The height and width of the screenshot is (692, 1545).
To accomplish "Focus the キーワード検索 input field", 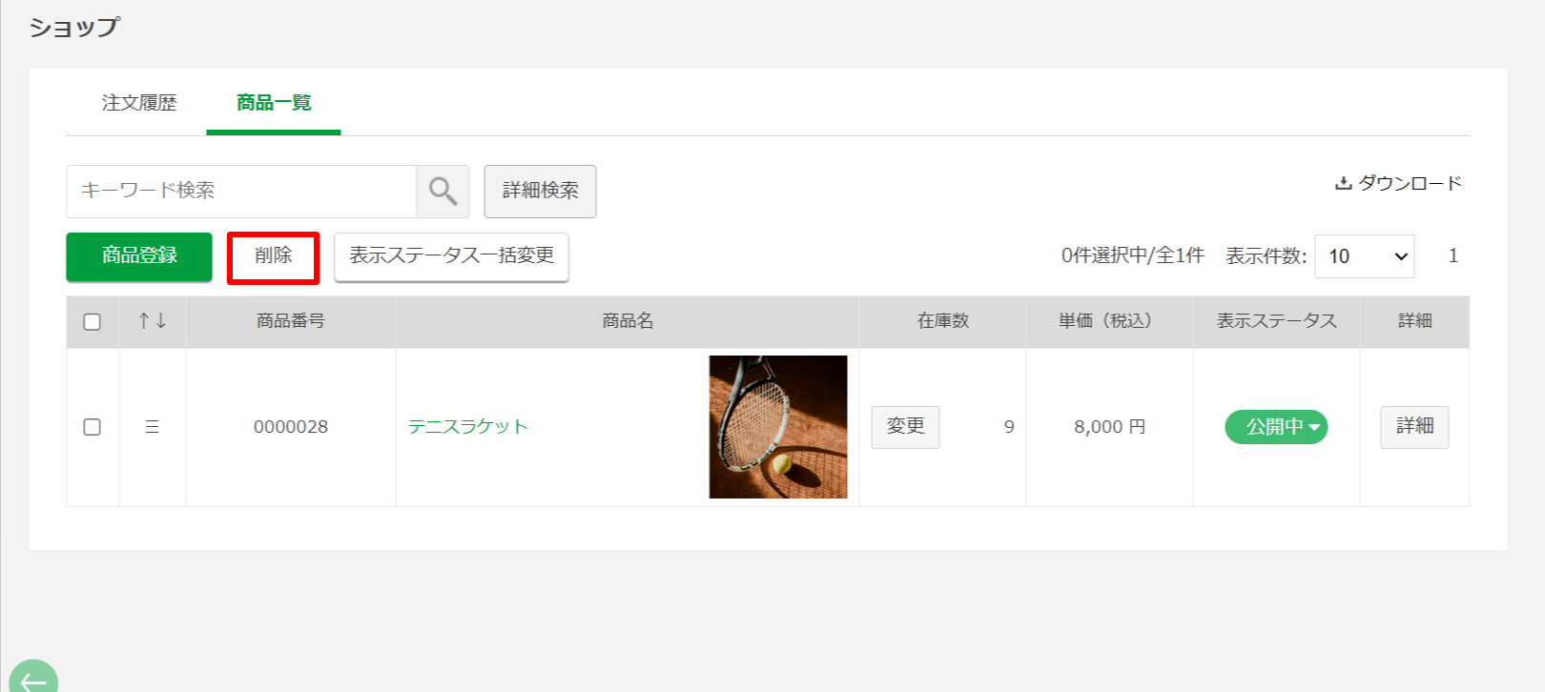I will pyautogui.click(x=241, y=191).
